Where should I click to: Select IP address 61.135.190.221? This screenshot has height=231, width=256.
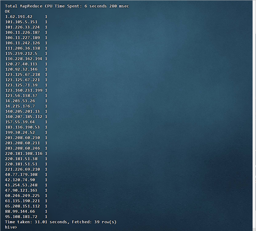pyautogui.click(x=22, y=201)
